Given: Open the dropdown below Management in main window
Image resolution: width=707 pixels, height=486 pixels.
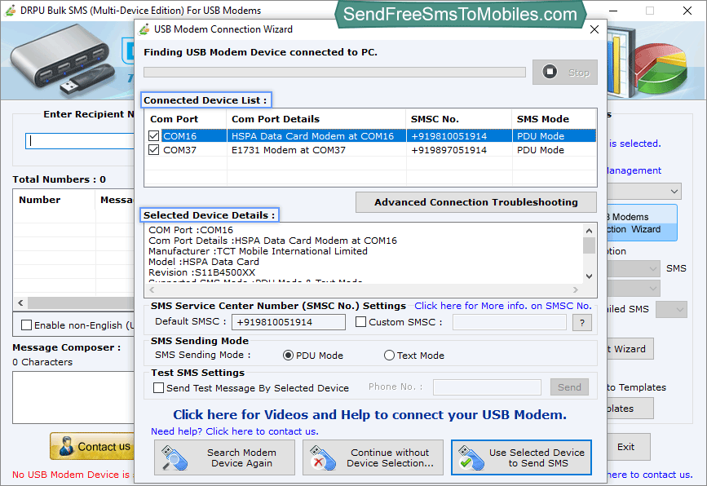Looking at the screenshot, I should tap(645, 191).
